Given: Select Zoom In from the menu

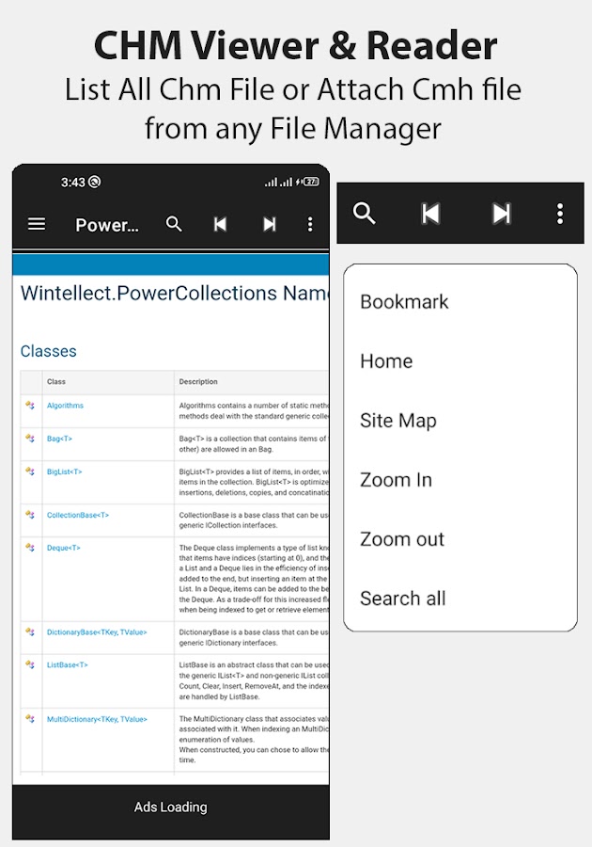Looking at the screenshot, I should click(396, 480).
